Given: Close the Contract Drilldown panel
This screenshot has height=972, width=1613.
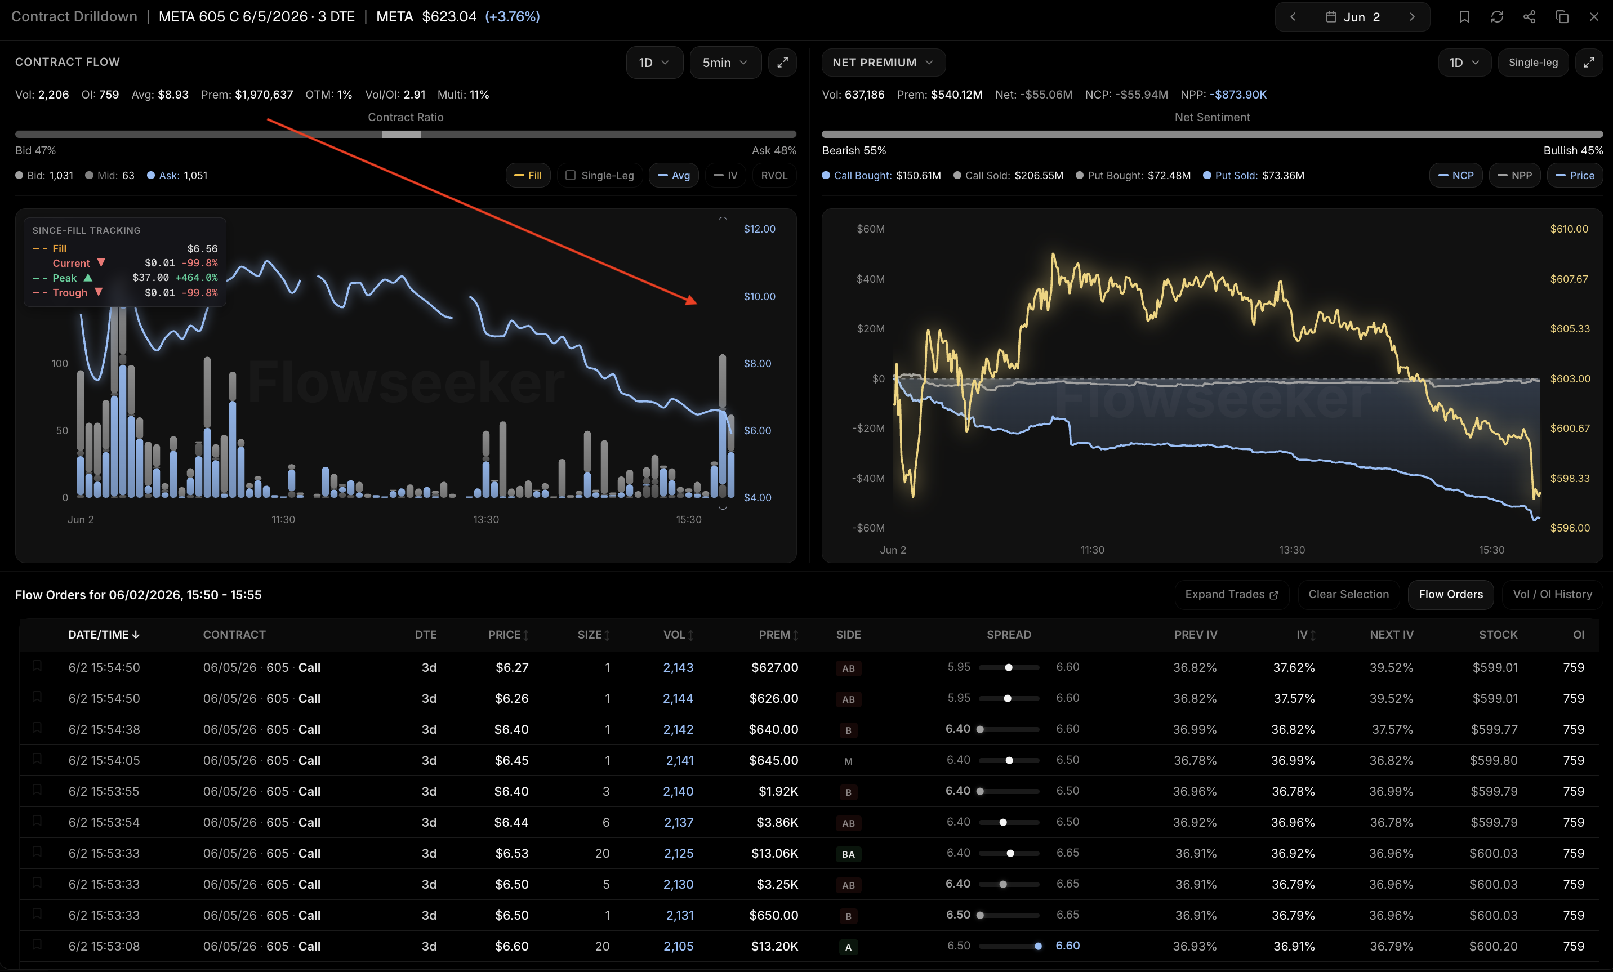Looking at the screenshot, I should click(x=1594, y=17).
